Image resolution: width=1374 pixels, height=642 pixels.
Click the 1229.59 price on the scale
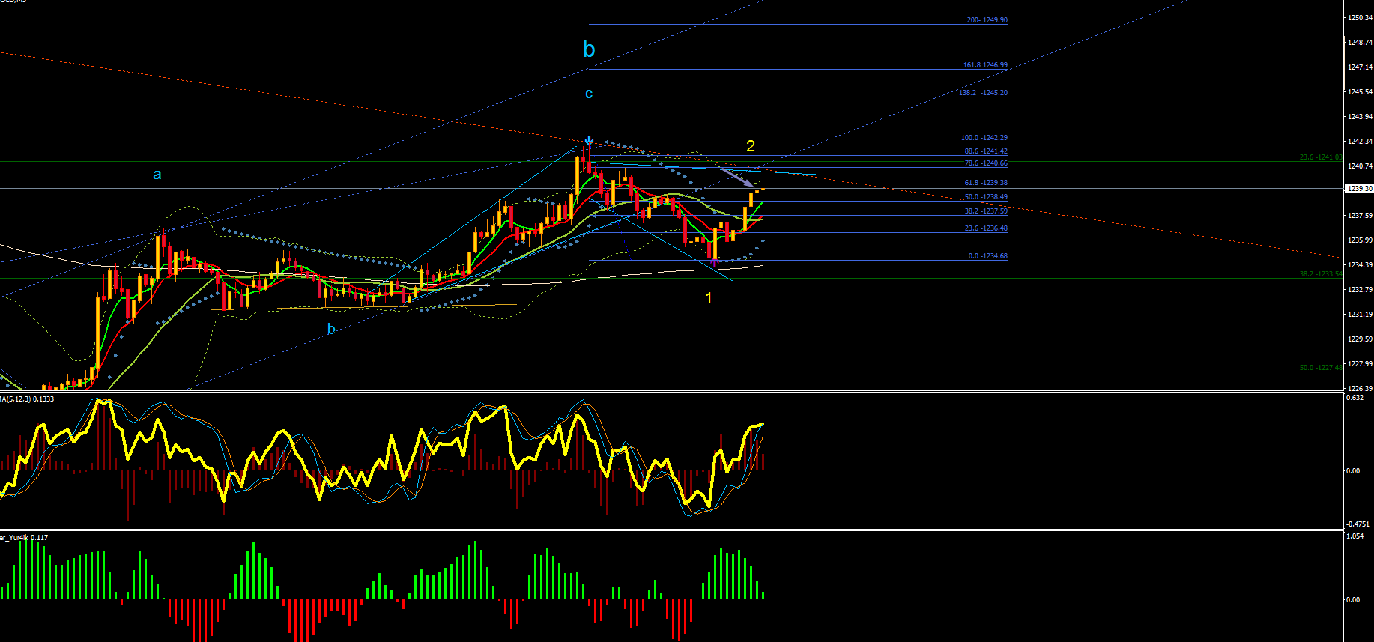point(1360,339)
